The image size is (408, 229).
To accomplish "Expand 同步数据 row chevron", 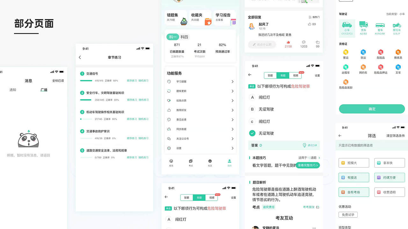I will pos(232,129).
